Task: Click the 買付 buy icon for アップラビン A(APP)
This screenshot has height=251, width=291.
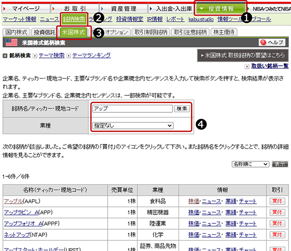Action: (x=276, y=213)
